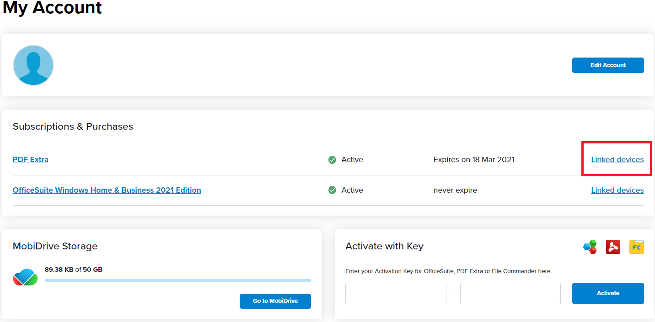Image resolution: width=655 pixels, height=322 pixels.
Task: Click the File Commander app icon
Action: (x=636, y=247)
